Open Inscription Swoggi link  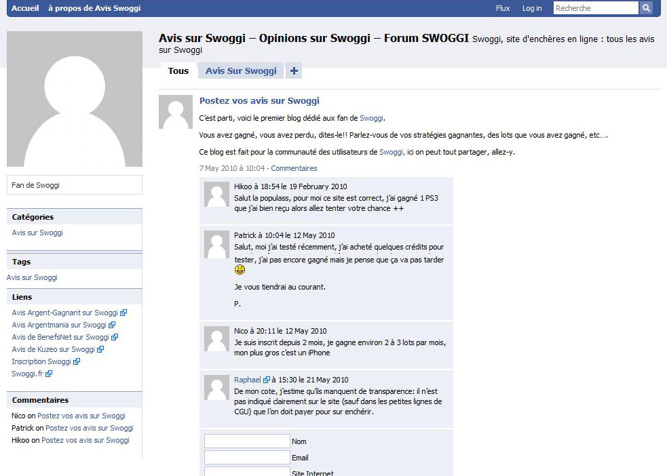coord(41,361)
